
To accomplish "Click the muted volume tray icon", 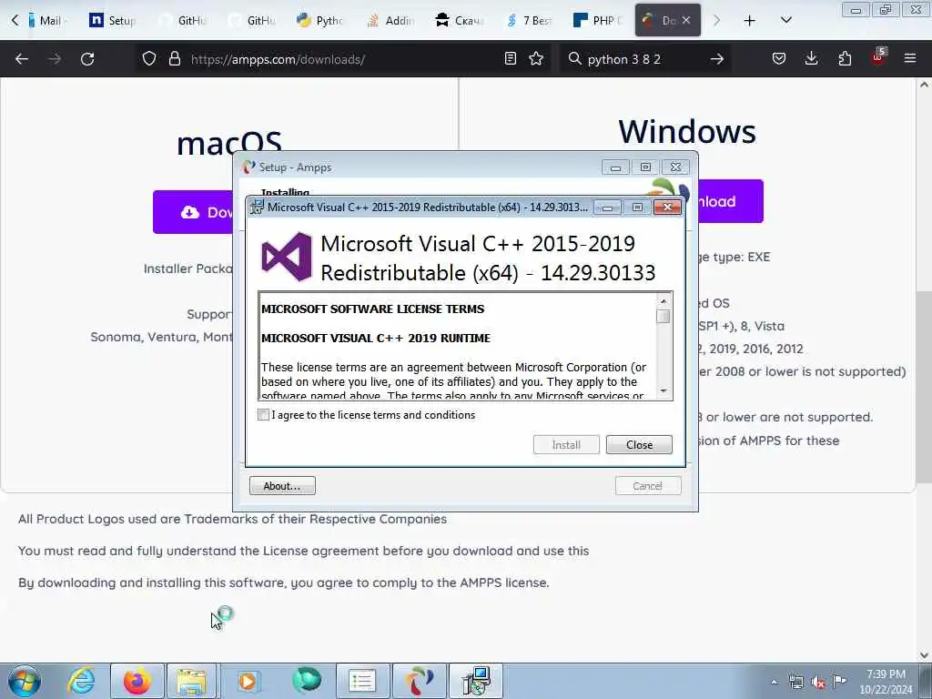I will point(818,682).
